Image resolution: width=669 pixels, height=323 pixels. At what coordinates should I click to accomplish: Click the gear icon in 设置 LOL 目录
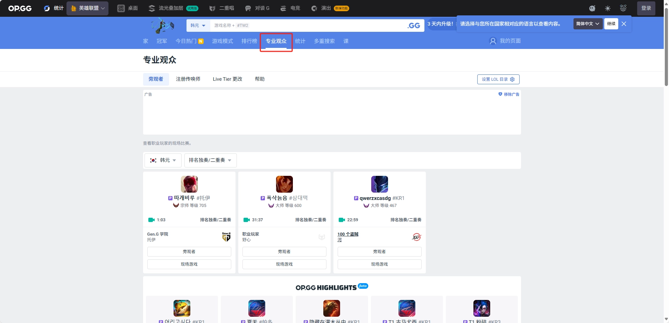512,79
